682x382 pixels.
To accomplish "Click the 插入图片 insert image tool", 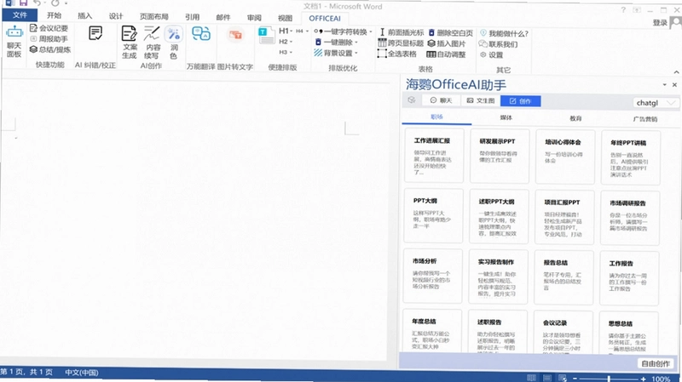I will (446, 43).
